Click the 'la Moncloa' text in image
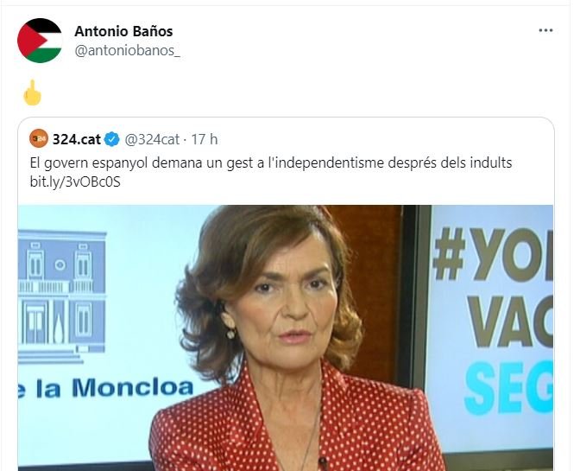580x471 pixels. pyautogui.click(x=115, y=388)
